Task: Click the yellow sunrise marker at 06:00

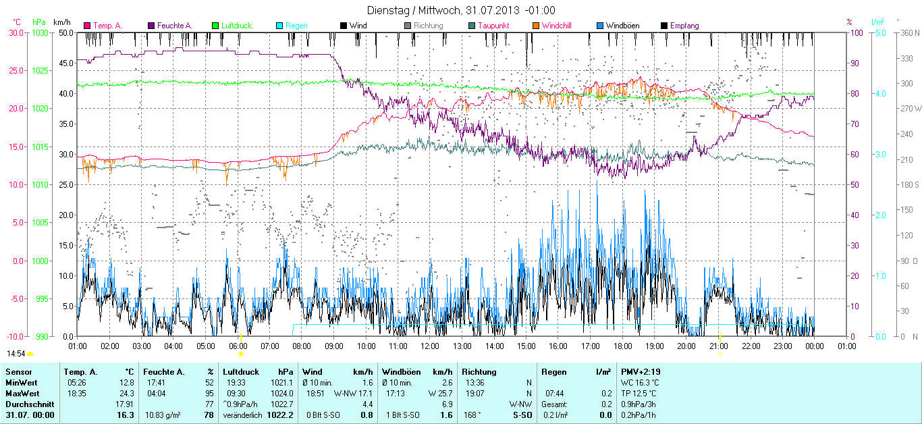Action: (240, 353)
